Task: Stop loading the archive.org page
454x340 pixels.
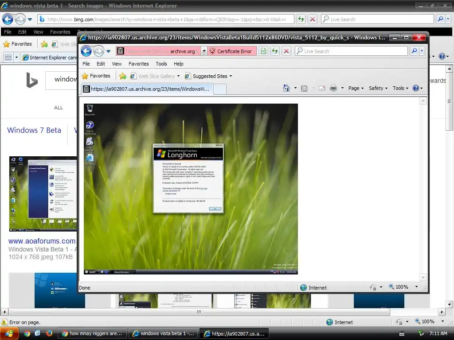Action: coord(286,51)
